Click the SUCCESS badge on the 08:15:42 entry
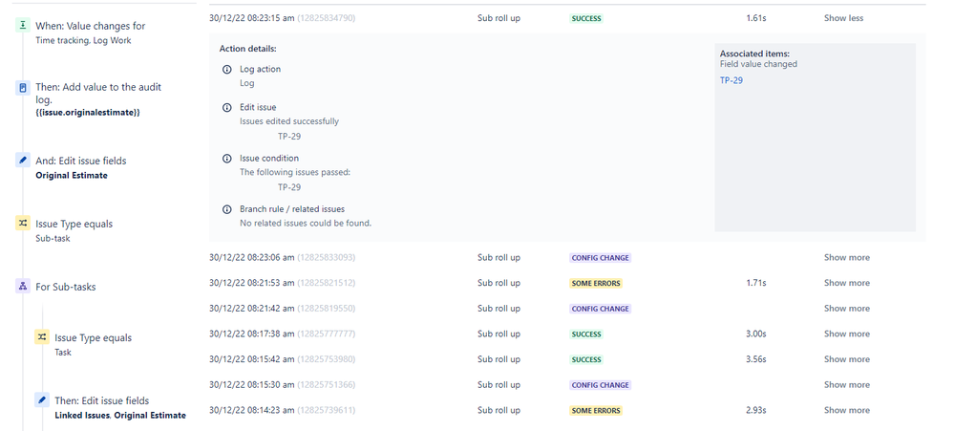 click(x=586, y=359)
